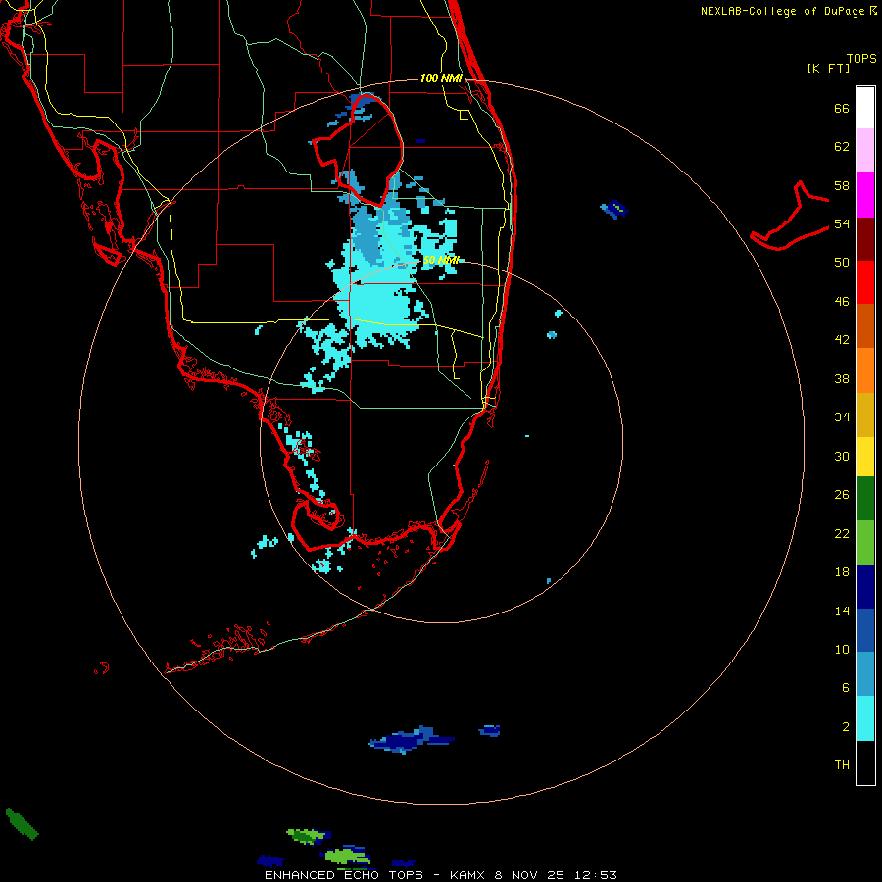Click the dark green echo at bottom-left corner
This screenshot has height=882, width=882.
(x=22, y=823)
